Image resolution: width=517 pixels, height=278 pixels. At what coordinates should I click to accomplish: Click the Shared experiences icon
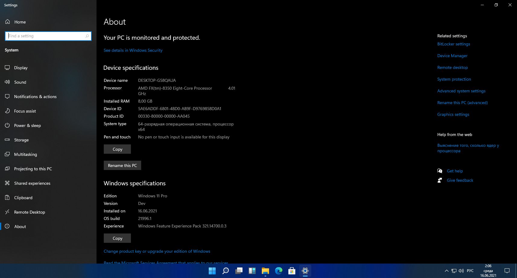pos(7,183)
